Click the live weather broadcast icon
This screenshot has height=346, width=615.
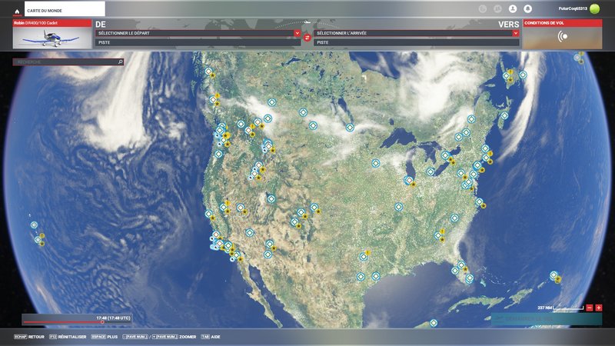563,37
